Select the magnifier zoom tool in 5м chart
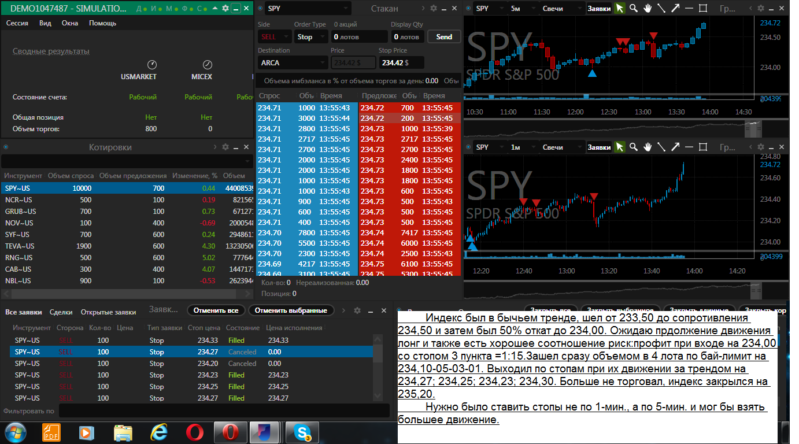Screen dimensions: 799x444 [x=634, y=8]
